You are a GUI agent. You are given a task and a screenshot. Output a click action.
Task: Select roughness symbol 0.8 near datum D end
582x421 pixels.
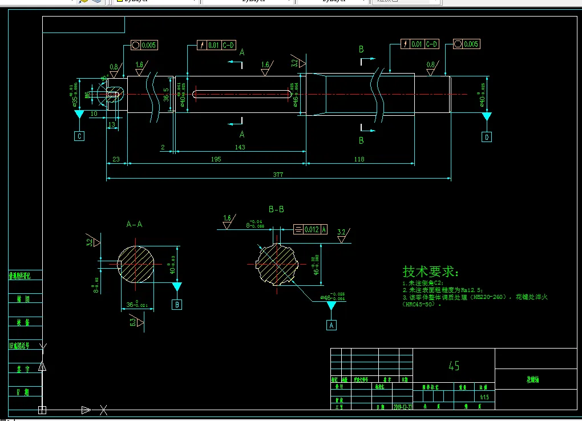pos(432,68)
